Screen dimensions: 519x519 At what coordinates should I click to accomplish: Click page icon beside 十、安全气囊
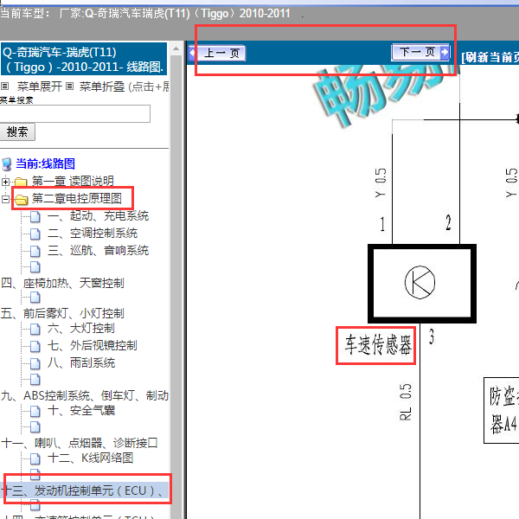pos(35,411)
